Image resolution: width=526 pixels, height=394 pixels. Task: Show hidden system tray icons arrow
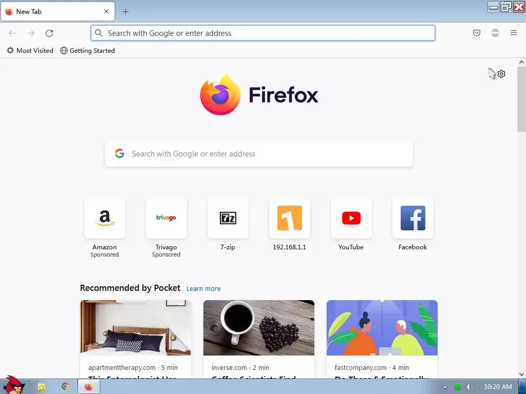(x=445, y=387)
